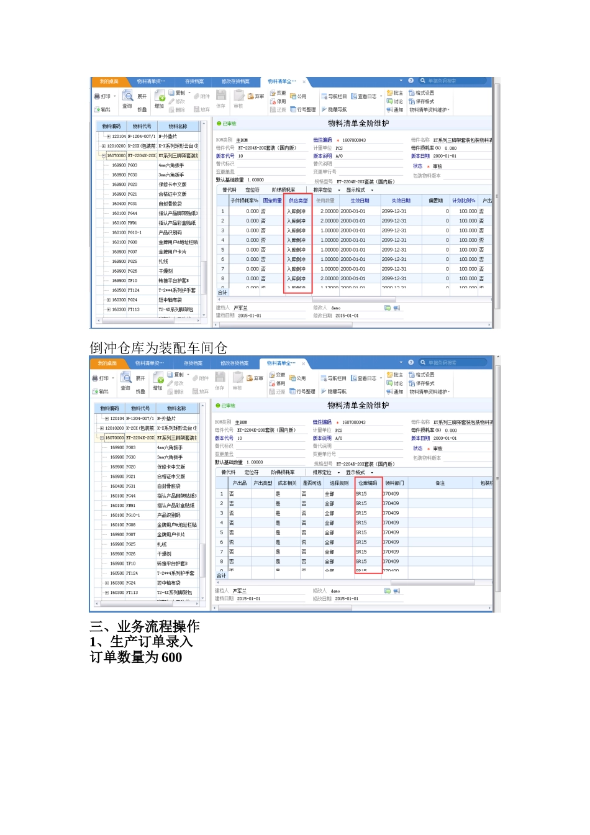Screen dimensions: 590x835
Task: Switch to 存货档案 tab in bottom screenshot
Action: click(x=193, y=363)
